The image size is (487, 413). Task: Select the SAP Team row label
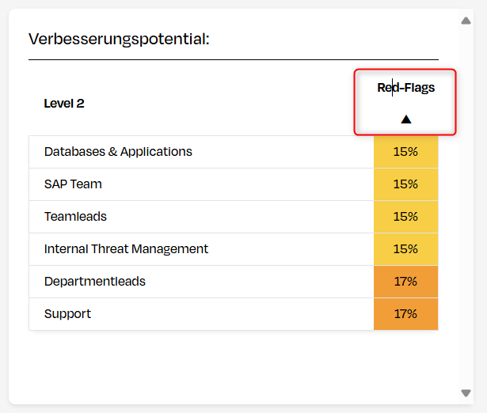click(x=73, y=184)
